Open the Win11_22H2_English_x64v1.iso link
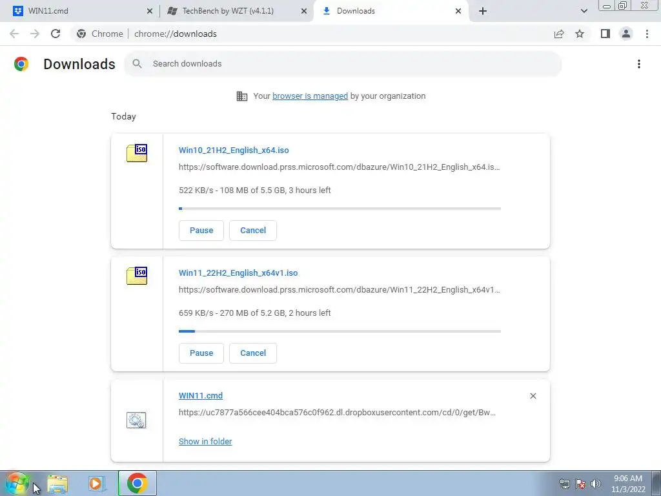Screen dimensions: 661x496 pyautogui.click(x=238, y=273)
